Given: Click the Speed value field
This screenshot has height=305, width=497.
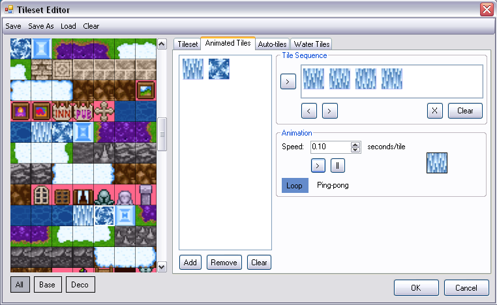Looking at the screenshot, I should (331, 147).
